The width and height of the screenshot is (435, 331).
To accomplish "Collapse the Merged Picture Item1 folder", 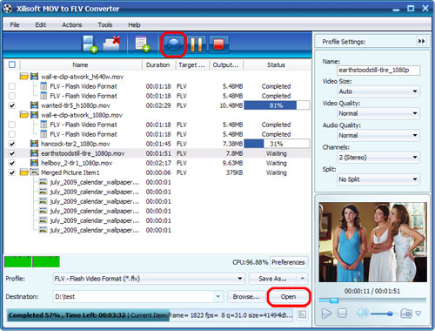I will [x=24, y=172].
